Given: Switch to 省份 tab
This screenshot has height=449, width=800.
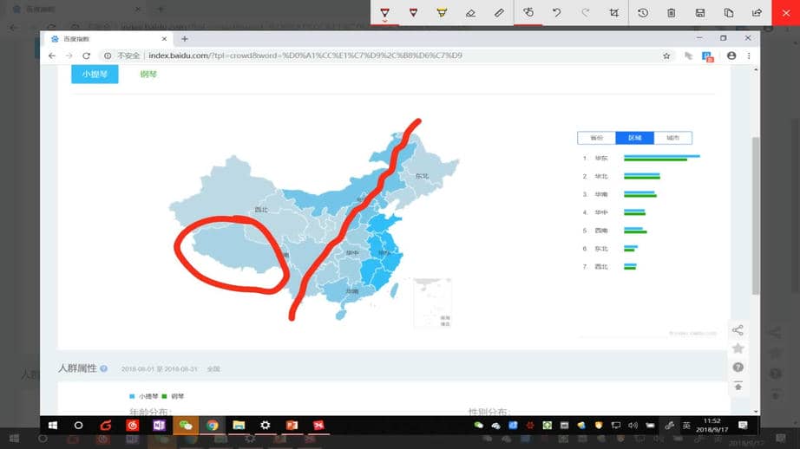Looking at the screenshot, I should (x=596, y=138).
